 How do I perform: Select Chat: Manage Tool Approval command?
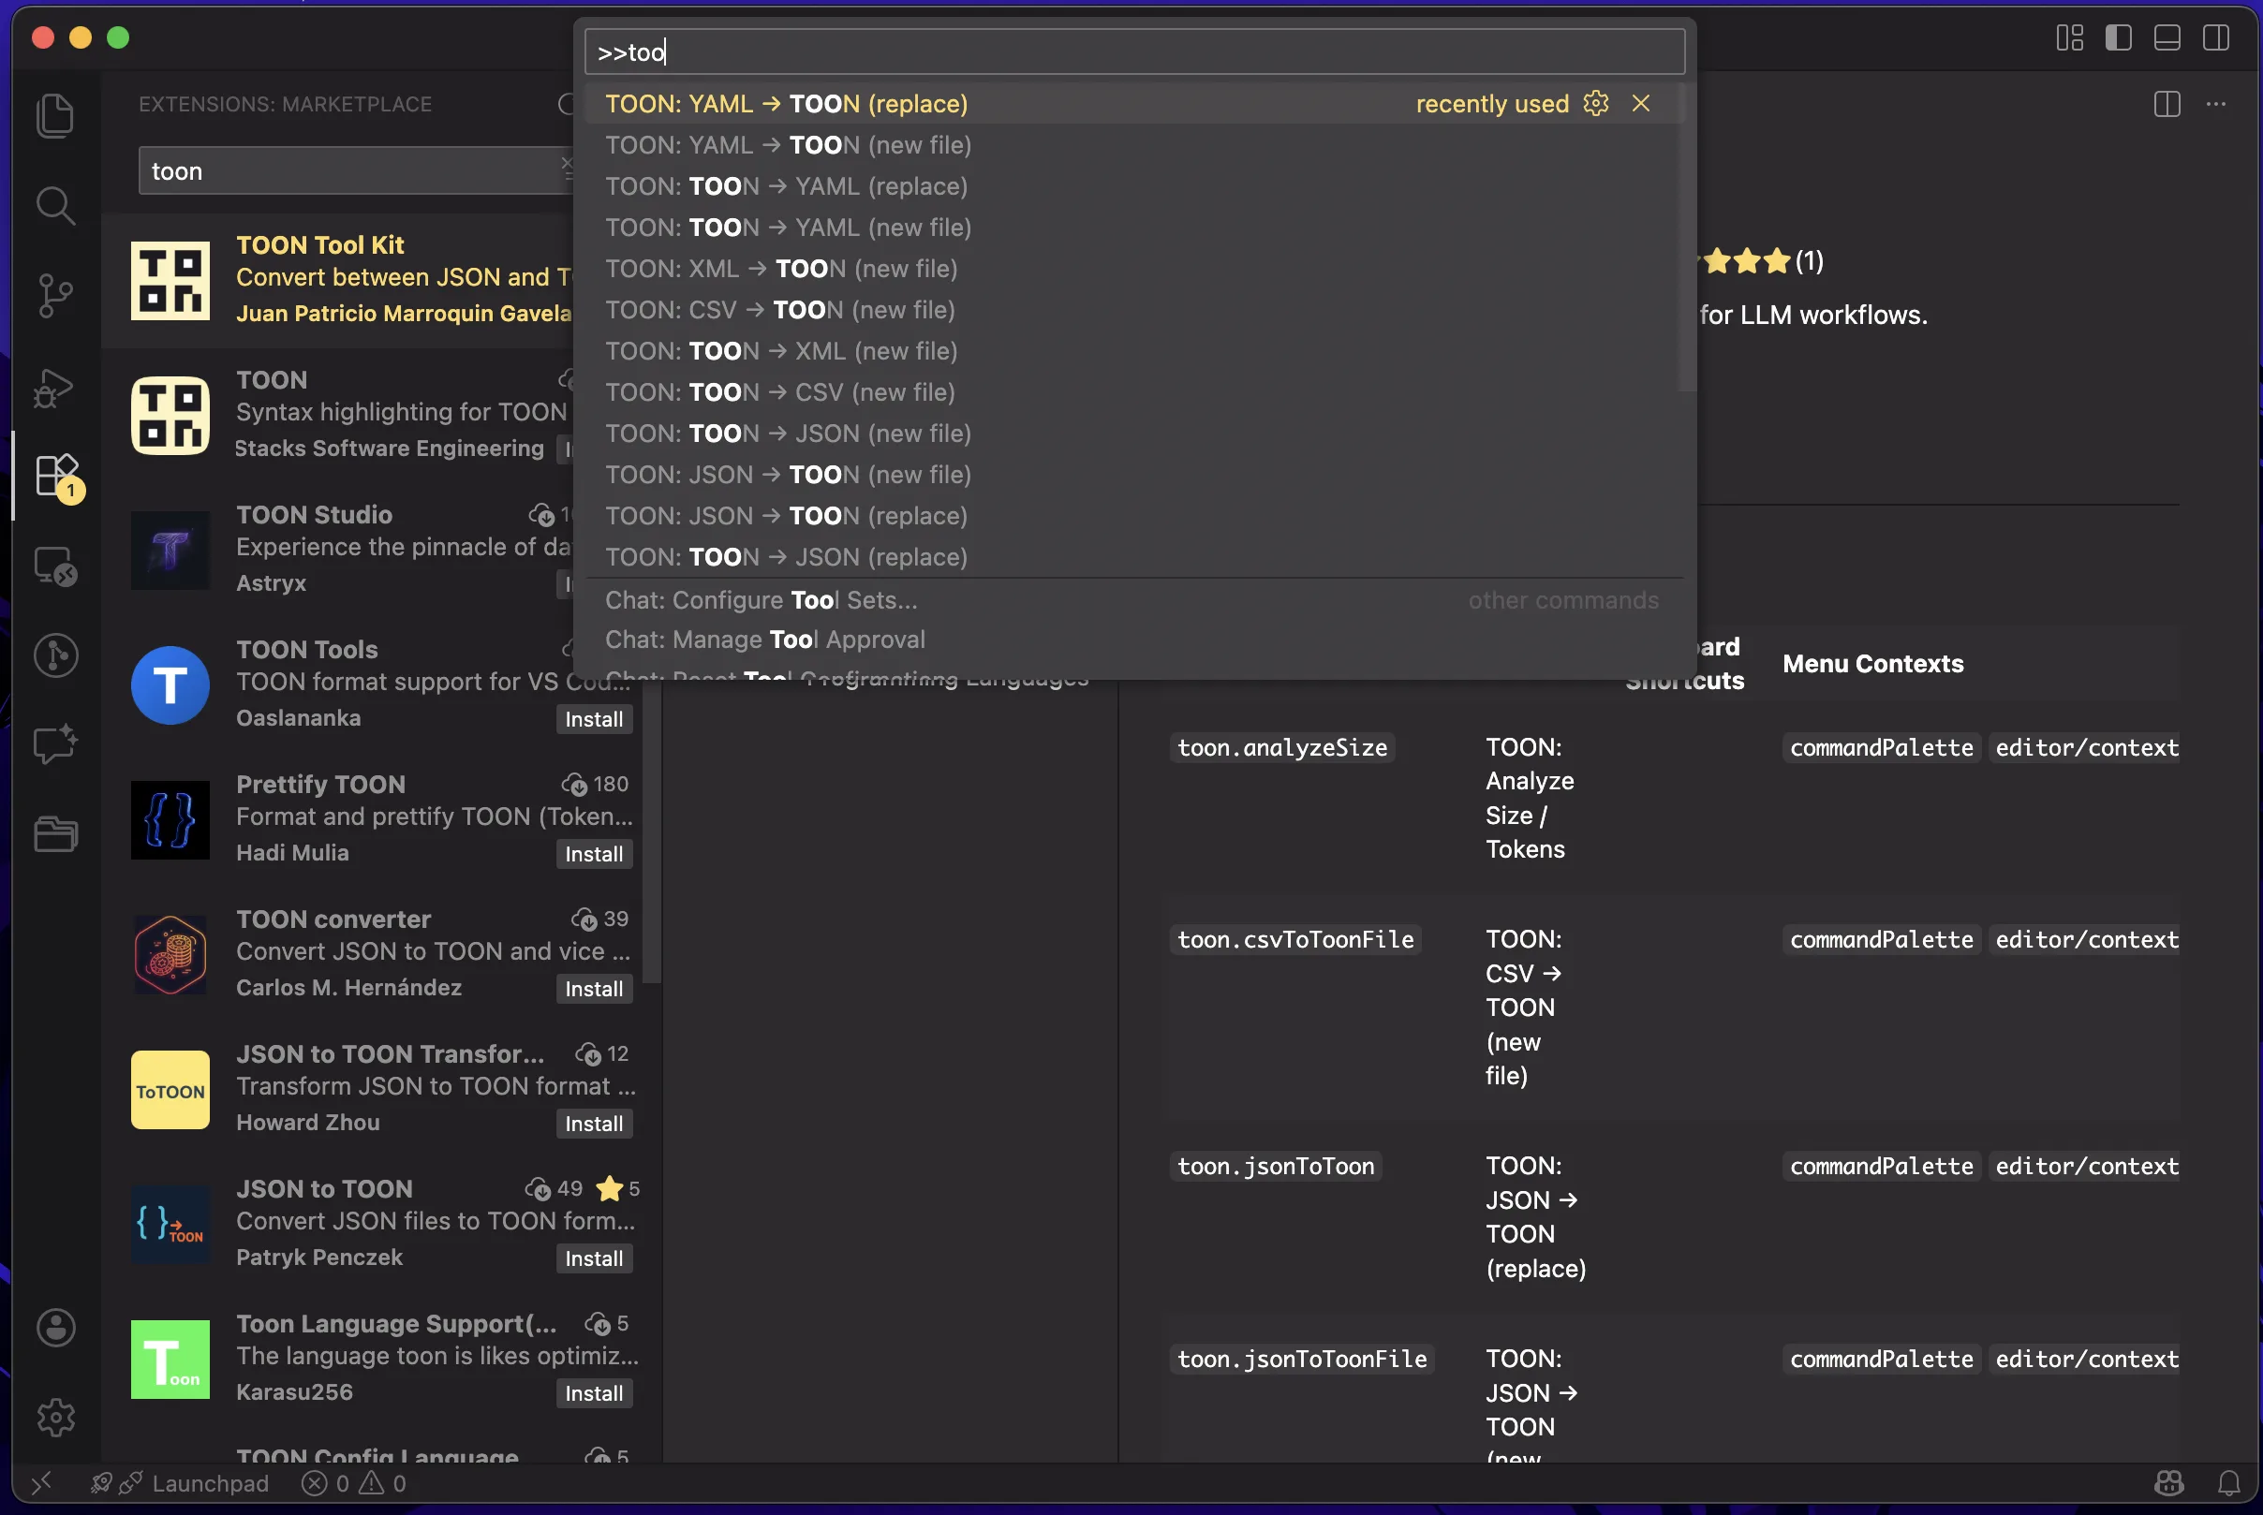pyautogui.click(x=1134, y=640)
